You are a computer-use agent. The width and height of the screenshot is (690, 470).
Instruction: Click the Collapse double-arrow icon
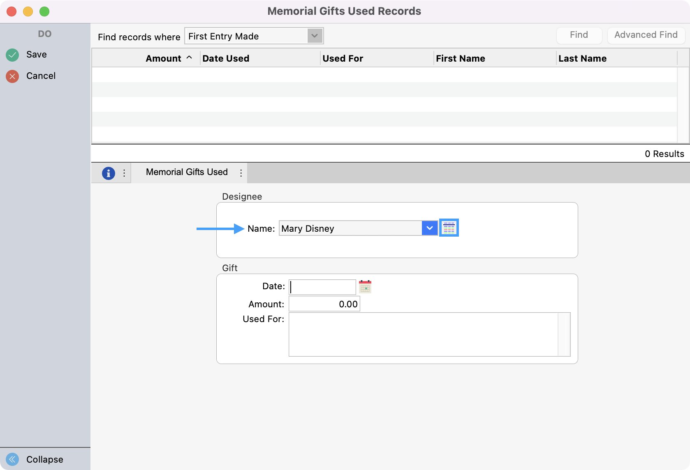[x=12, y=459]
